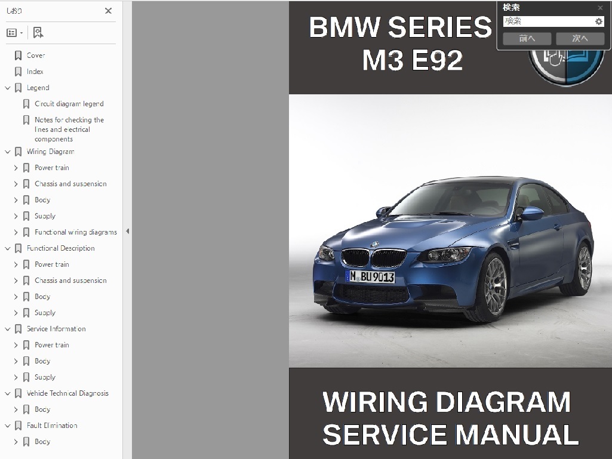Click bookmark icon beside Circuit diagram legend

[26, 104]
